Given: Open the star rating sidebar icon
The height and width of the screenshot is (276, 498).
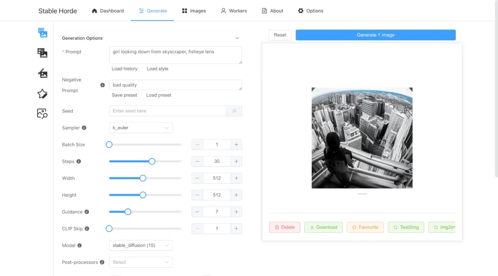Looking at the screenshot, I should 42,94.
